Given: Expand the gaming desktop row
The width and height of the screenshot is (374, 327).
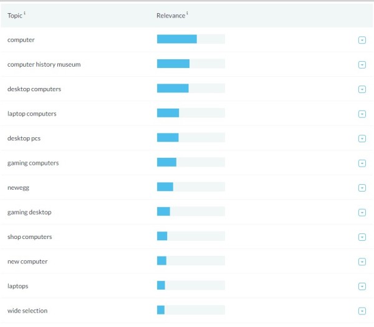Looking at the screenshot, I should (362, 212).
